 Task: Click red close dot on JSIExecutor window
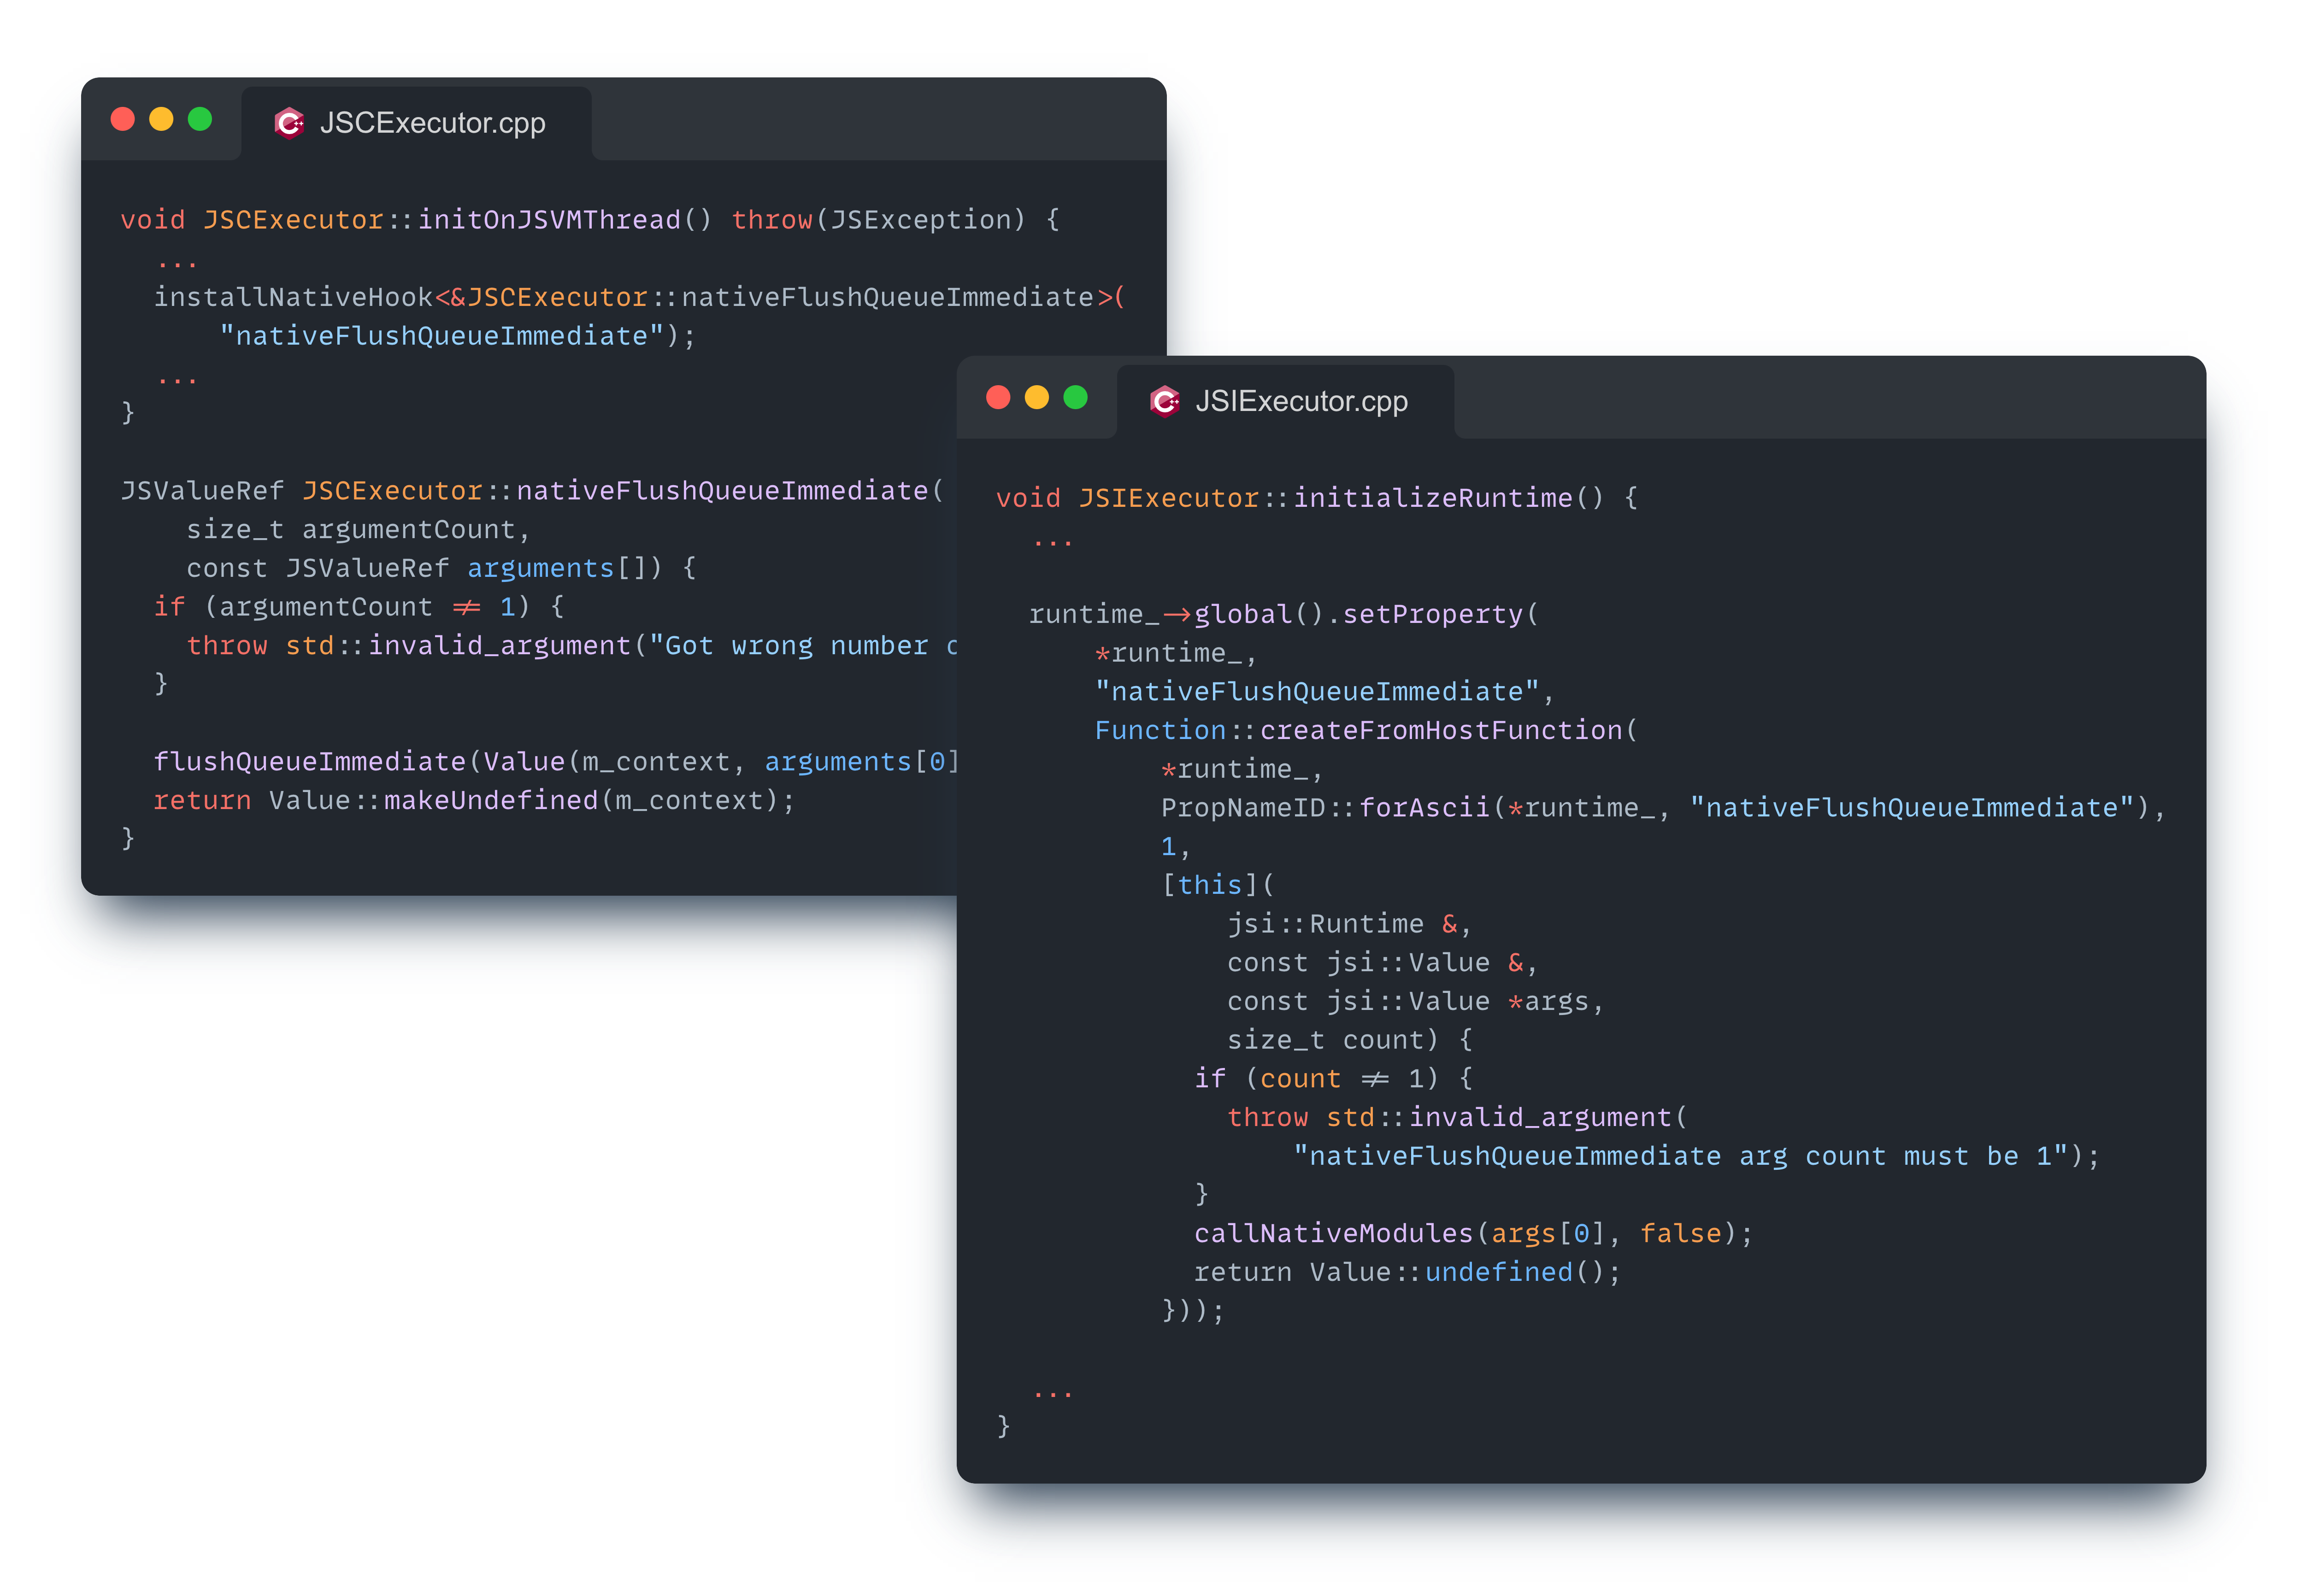coord(998,397)
